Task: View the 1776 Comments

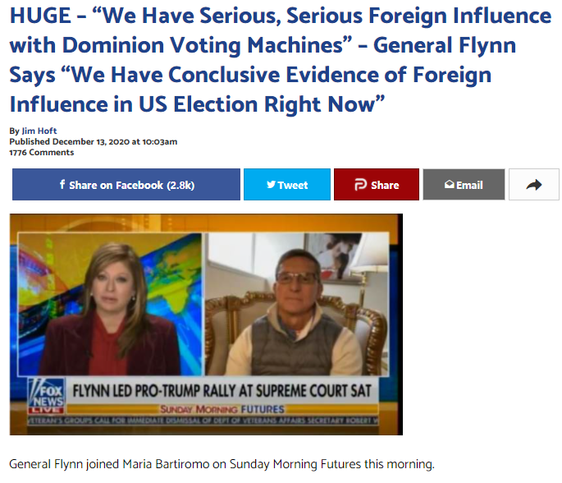Action: pyautogui.click(x=42, y=153)
